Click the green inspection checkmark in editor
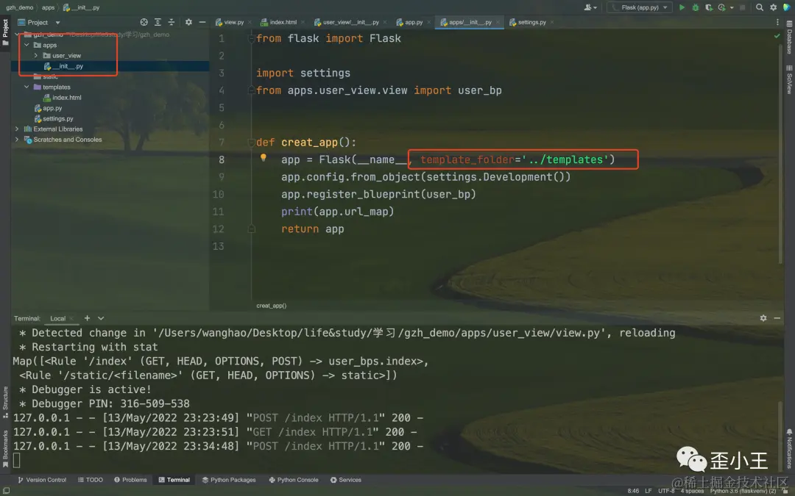The width and height of the screenshot is (795, 496). [777, 37]
